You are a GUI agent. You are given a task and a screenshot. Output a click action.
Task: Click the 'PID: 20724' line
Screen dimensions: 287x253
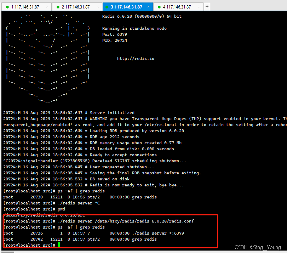tap(115, 40)
